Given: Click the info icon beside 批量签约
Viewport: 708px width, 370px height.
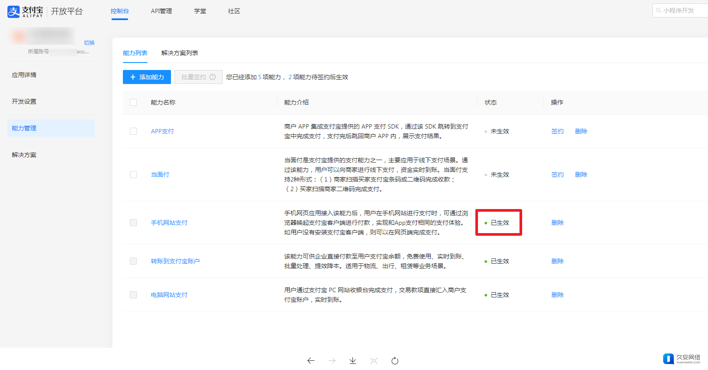Looking at the screenshot, I should point(213,77).
